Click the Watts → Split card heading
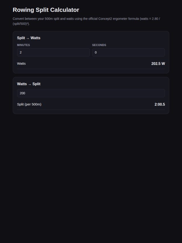The image size is (182, 243). click(29, 84)
